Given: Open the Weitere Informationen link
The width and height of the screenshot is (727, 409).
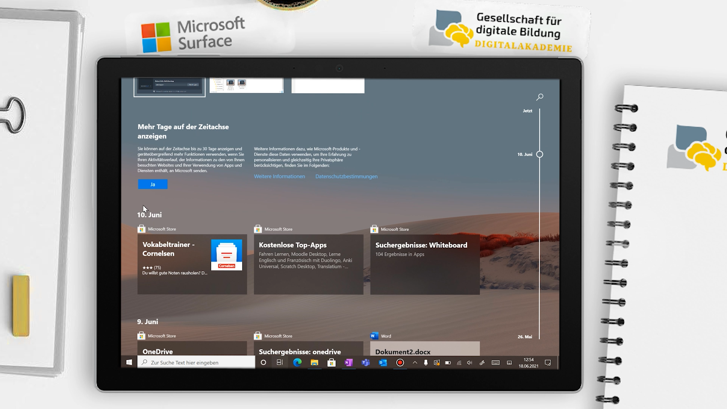Looking at the screenshot, I should (x=279, y=176).
